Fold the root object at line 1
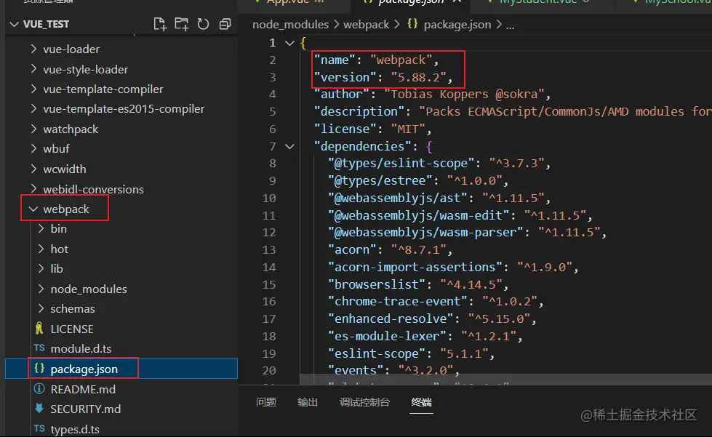This screenshot has width=712, height=437. pos(289,43)
